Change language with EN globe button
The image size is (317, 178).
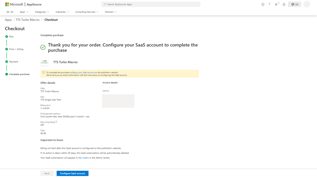(x=295, y=4)
